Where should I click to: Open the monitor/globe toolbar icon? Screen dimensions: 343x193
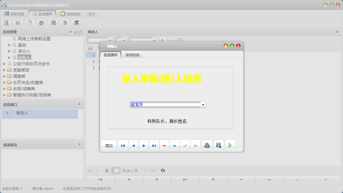coord(53,22)
